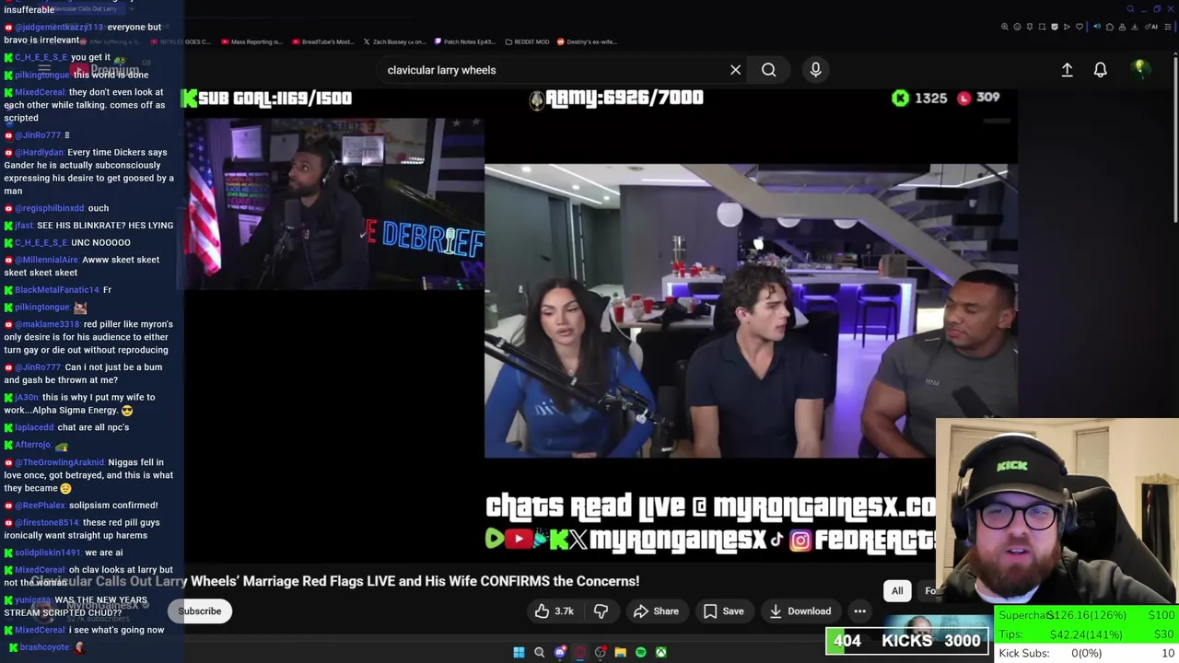This screenshot has height=663, width=1179.
Task: Click chat username @maklame3318
Action: pos(47,324)
